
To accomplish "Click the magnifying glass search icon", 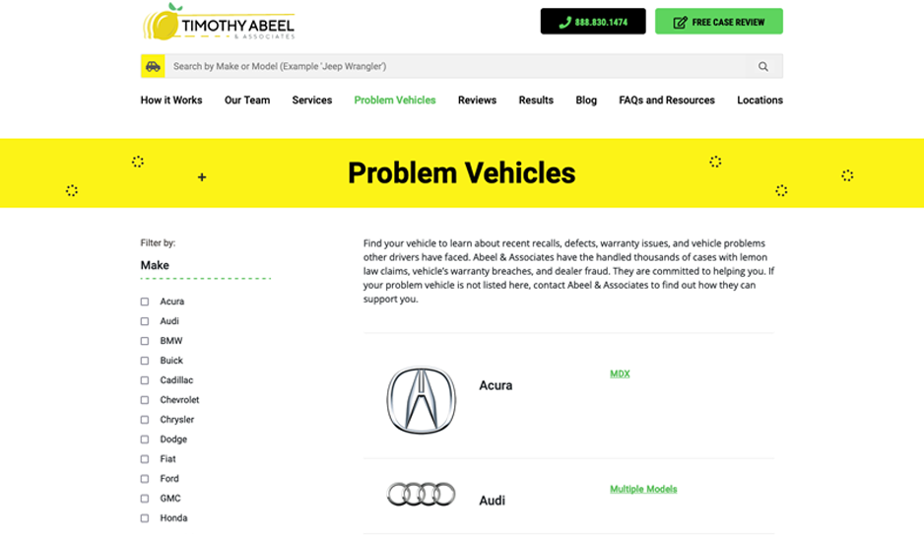I will tap(763, 67).
